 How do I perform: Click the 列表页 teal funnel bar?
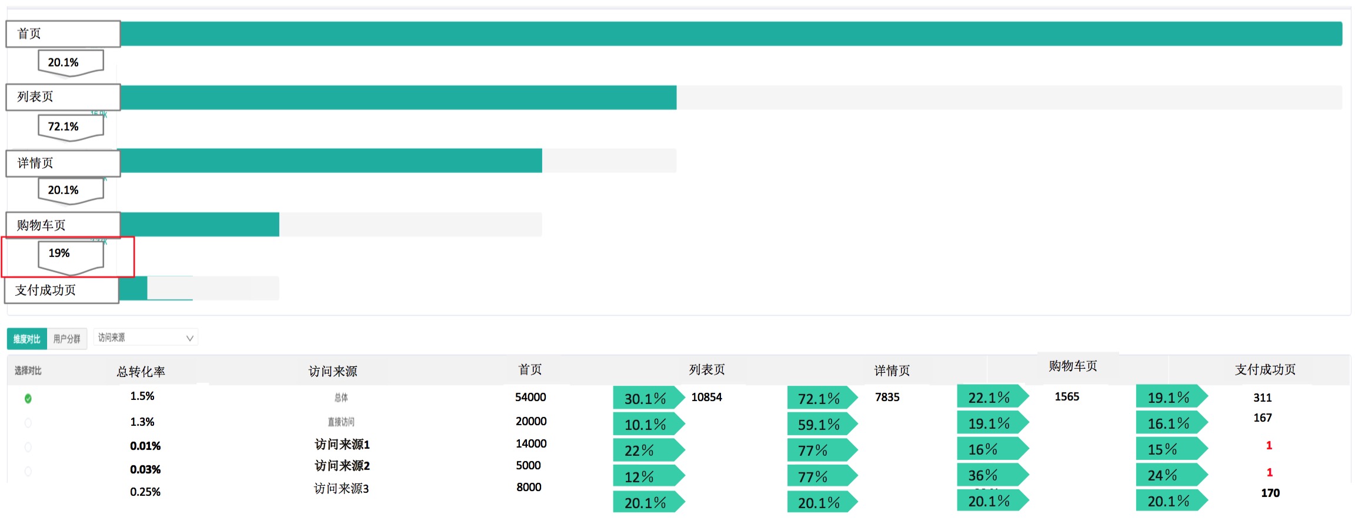point(398,98)
